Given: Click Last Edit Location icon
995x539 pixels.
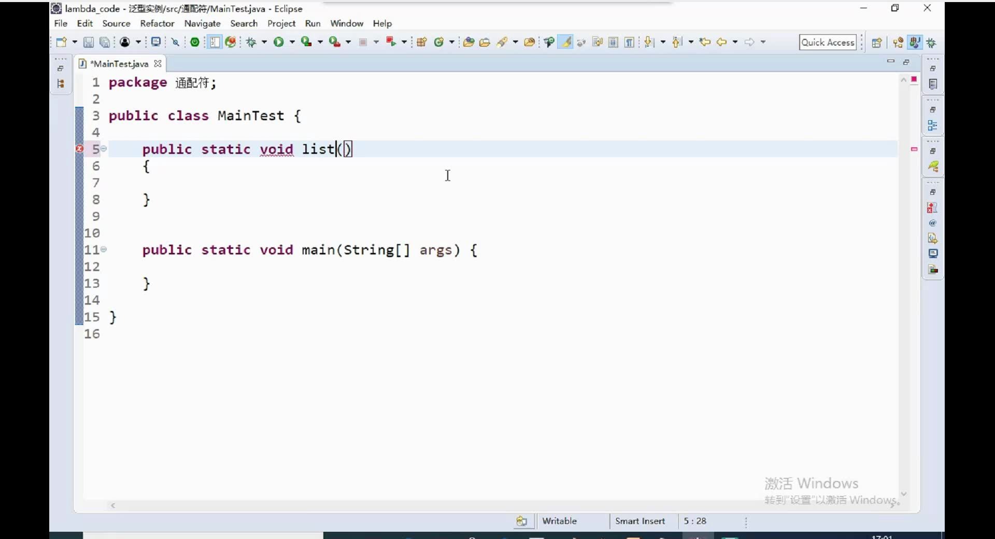Looking at the screenshot, I should pos(705,42).
